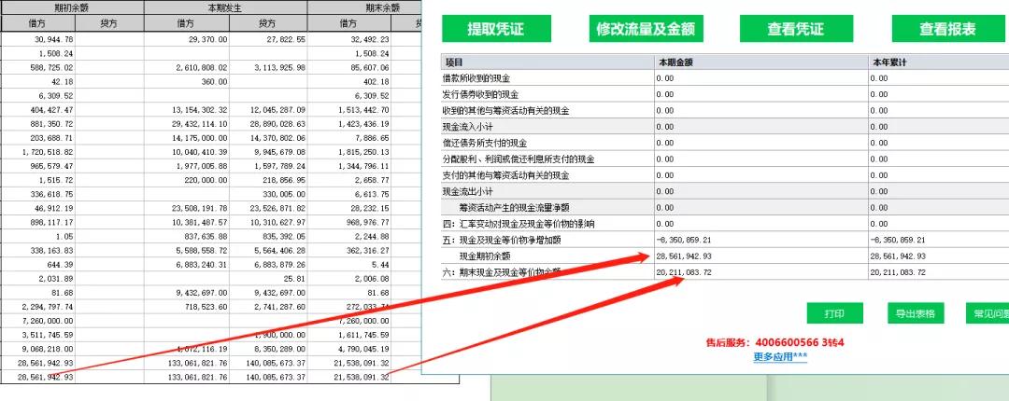Image resolution: width=1009 pixels, height=401 pixels.
Task: Click -8,350,859.21 in 本期金额 column
Action: coord(684,240)
